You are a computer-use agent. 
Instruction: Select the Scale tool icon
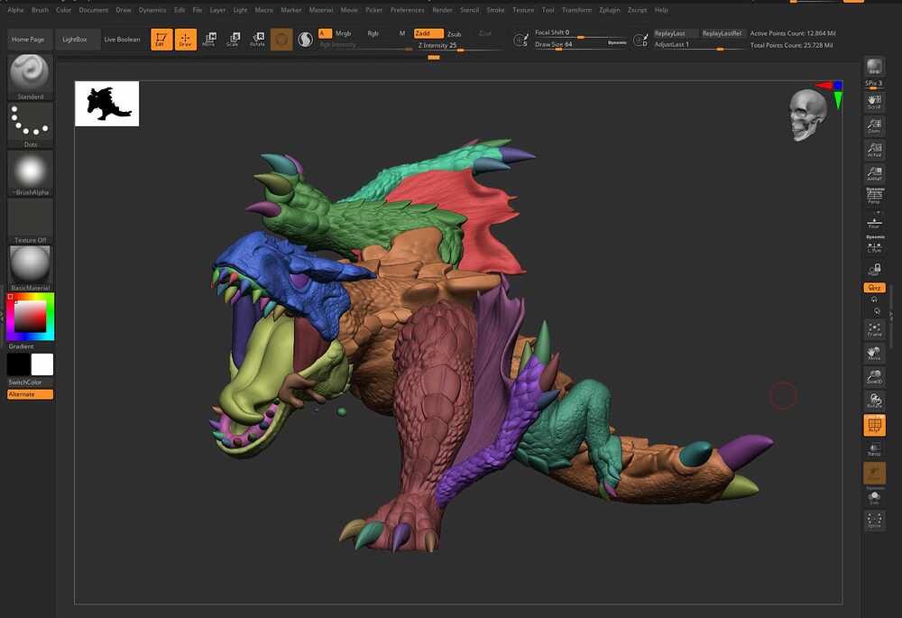(x=233, y=39)
